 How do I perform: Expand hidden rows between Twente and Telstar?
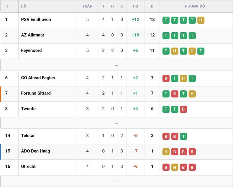coord(116,123)
